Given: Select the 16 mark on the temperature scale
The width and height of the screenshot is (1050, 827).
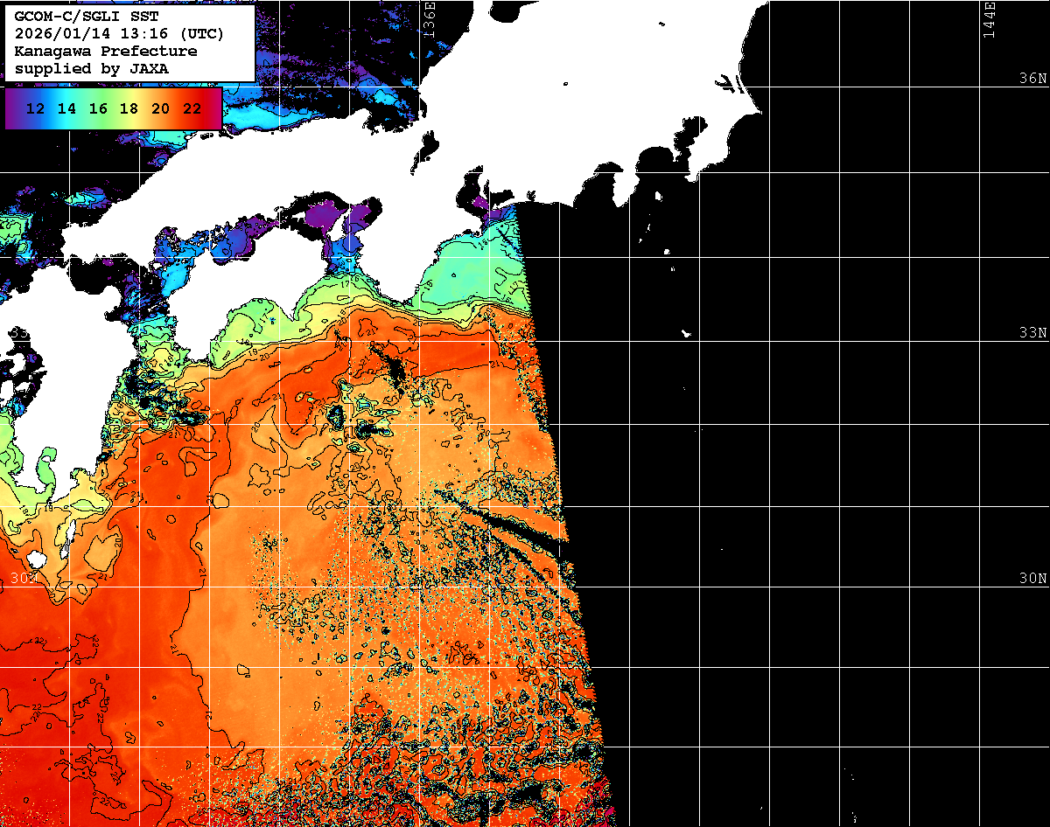Looking at the screenshot, I should tap(98, 109).
